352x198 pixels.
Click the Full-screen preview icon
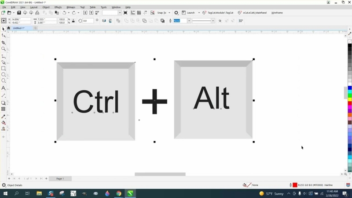[x=125, y=13]
